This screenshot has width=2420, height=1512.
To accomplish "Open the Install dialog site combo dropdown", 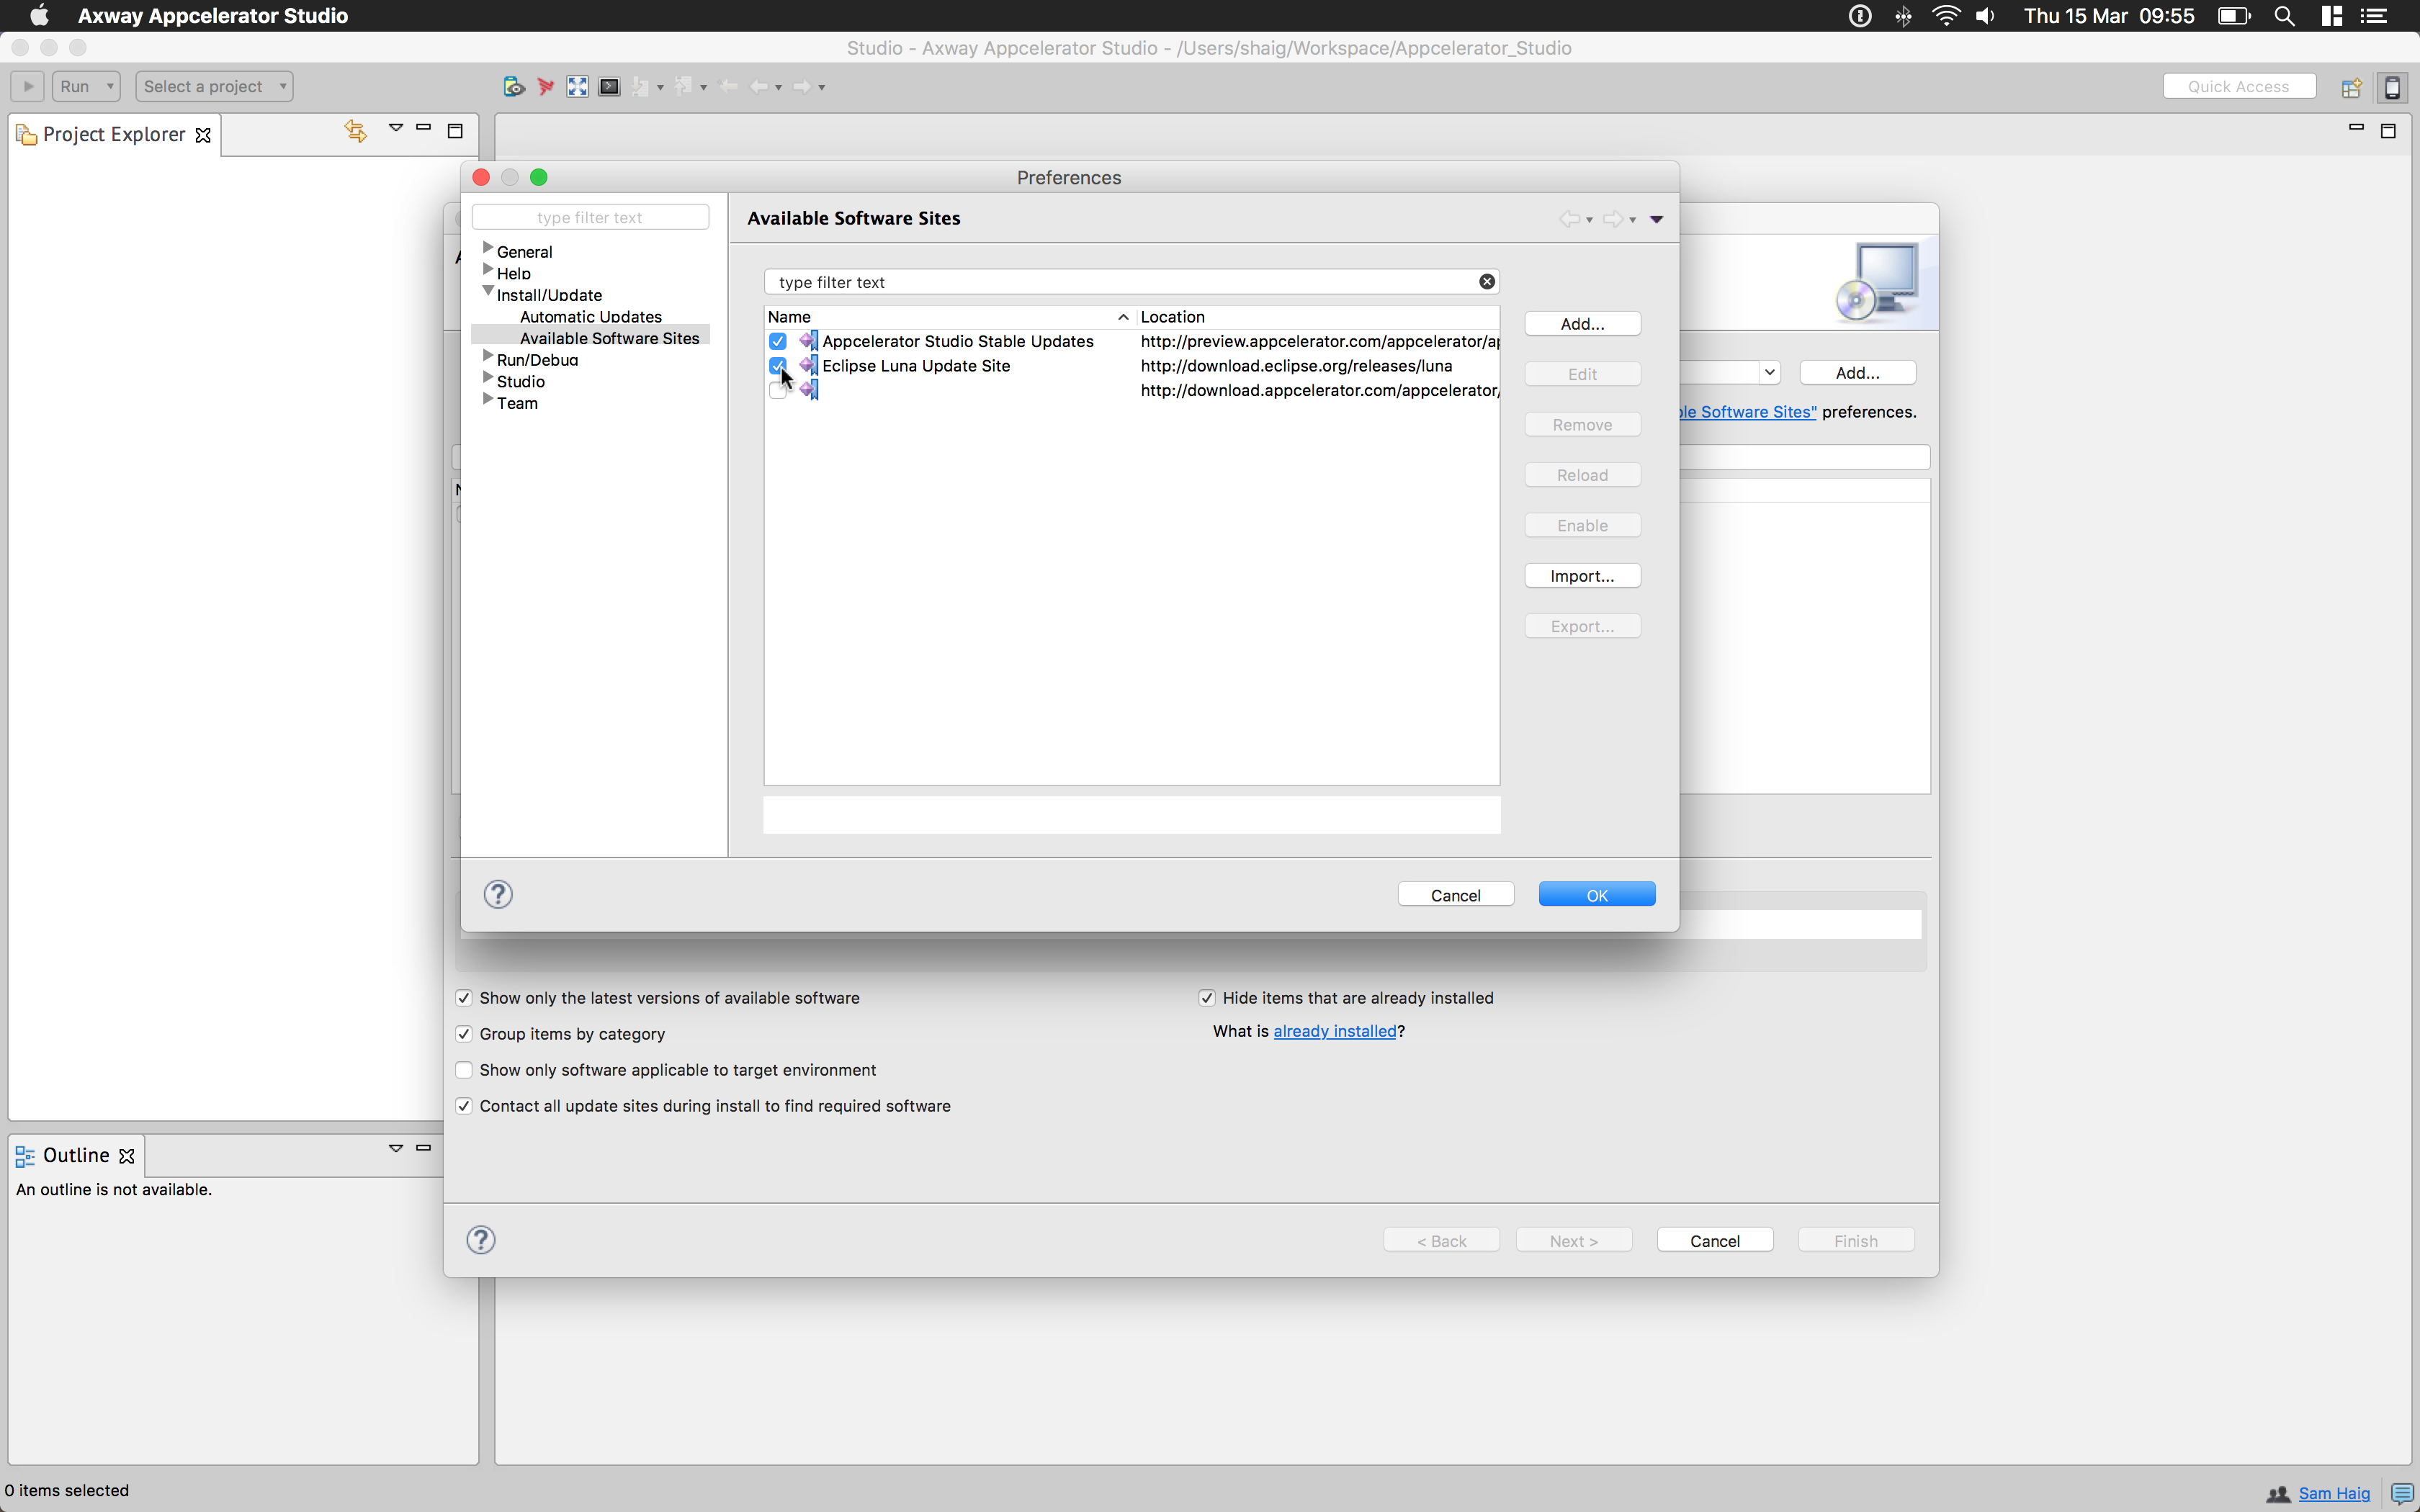I will 1769,373.
